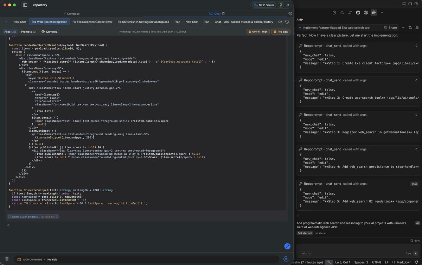Delete chat with trash icon
422x265 pixels.
point(7,259)
